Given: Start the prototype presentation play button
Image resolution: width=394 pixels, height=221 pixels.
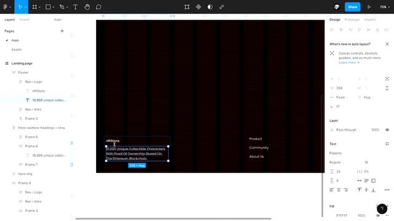Looking at the screenshot, I should point(369,7).
